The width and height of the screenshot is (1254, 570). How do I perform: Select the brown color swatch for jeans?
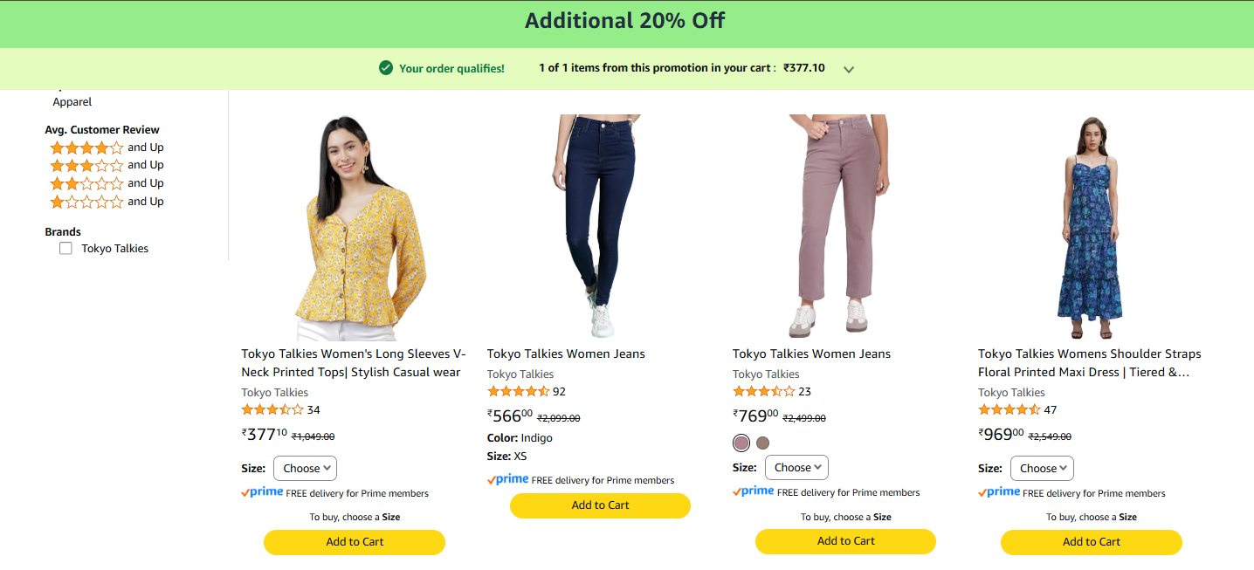pyautogui.click(x=762, y=443)
